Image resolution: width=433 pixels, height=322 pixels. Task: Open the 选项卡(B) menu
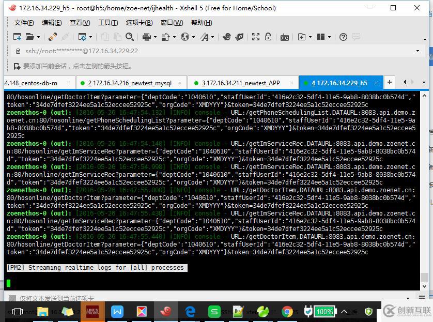(139, 23)
